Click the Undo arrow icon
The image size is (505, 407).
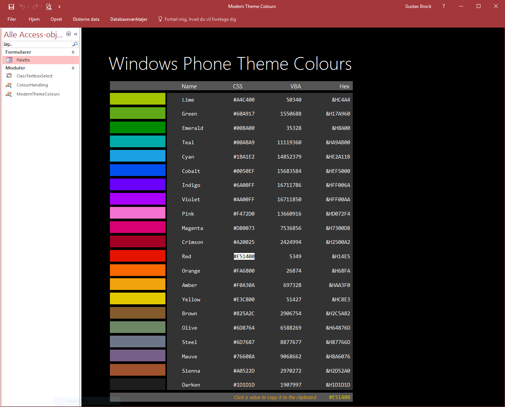(x=22, y=7)
